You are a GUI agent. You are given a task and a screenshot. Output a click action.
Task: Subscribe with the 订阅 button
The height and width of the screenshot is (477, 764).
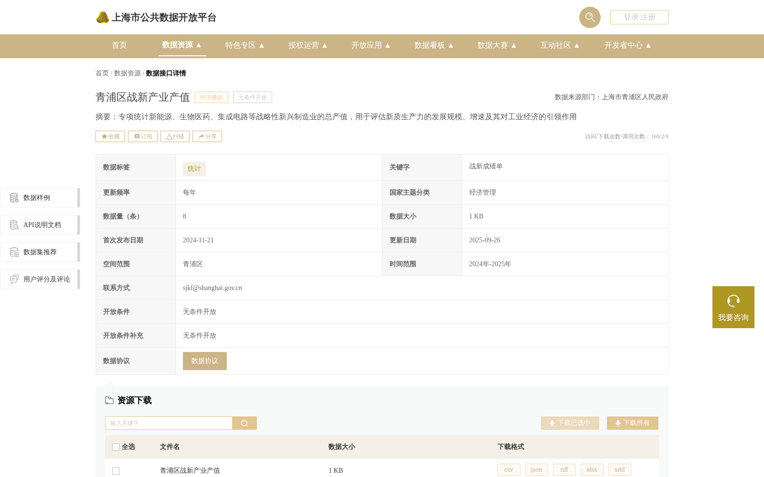point(143,136)
